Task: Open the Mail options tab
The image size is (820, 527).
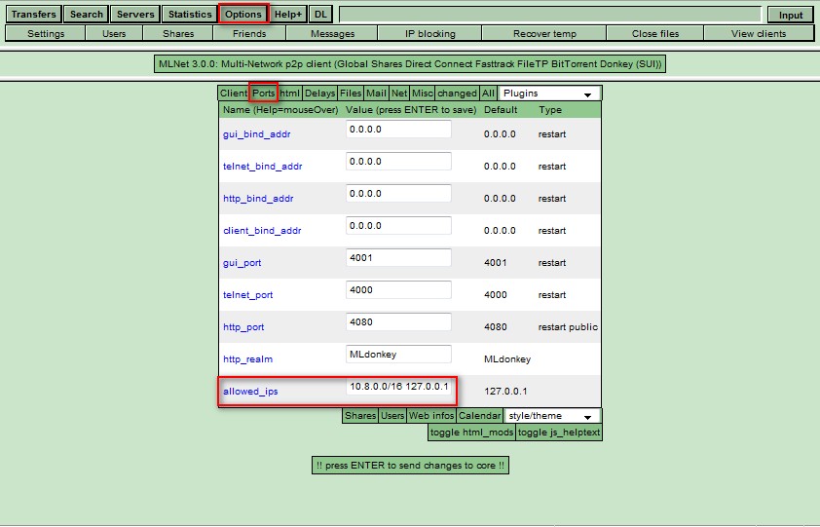Action: click(x=376, y=94)
